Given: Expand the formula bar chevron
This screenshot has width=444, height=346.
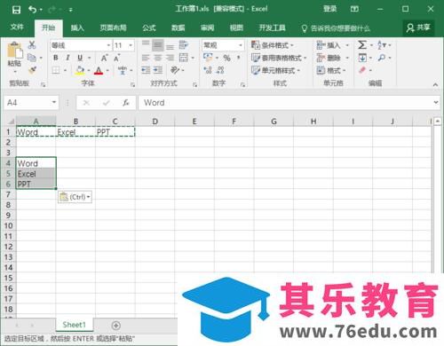Looking at the screenshot, I should pyautogui.click(x=436, y=102).
